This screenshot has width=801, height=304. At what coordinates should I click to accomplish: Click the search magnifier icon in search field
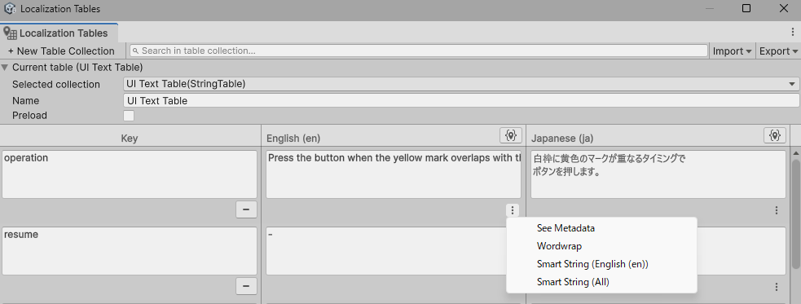point(136,51)
